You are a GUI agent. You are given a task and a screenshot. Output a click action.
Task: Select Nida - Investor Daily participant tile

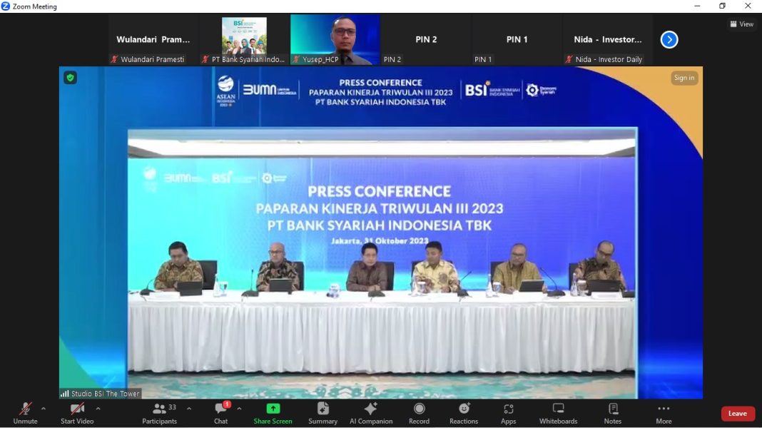pos(607,40)
